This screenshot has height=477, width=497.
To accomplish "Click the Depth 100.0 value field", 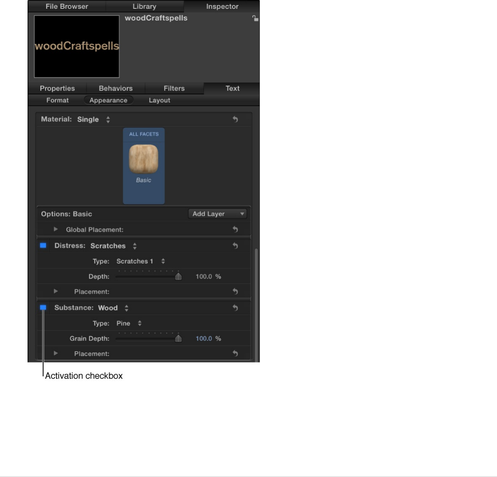I will 203,277.
